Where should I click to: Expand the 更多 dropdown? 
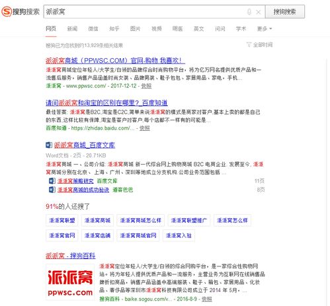click(265, 28)
